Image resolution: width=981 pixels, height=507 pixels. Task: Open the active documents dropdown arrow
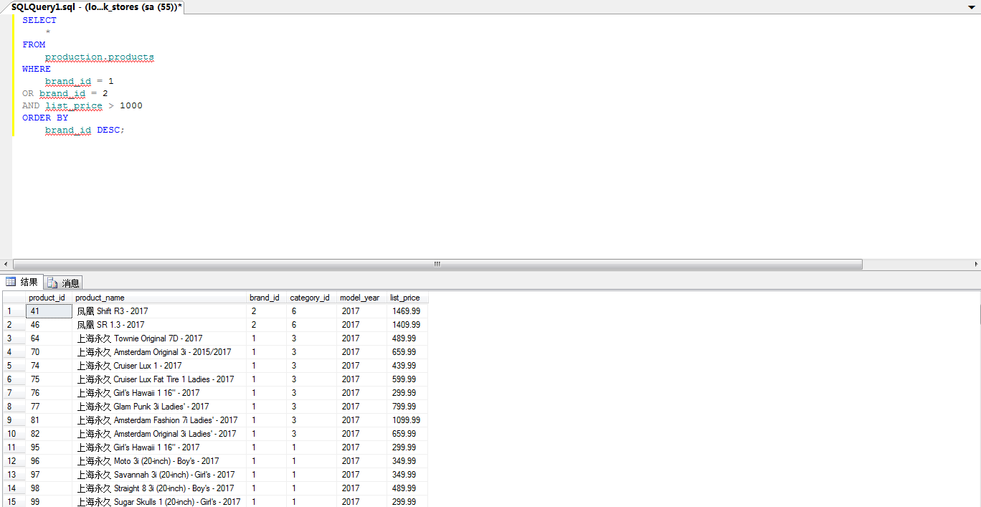point(972,6)
